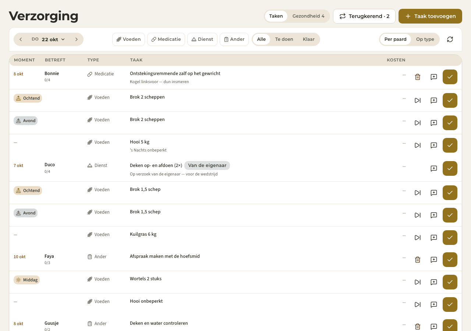Mark Hooi 5 kg task as done
This screenshot has width=471, height=331.
coord(450,145)
